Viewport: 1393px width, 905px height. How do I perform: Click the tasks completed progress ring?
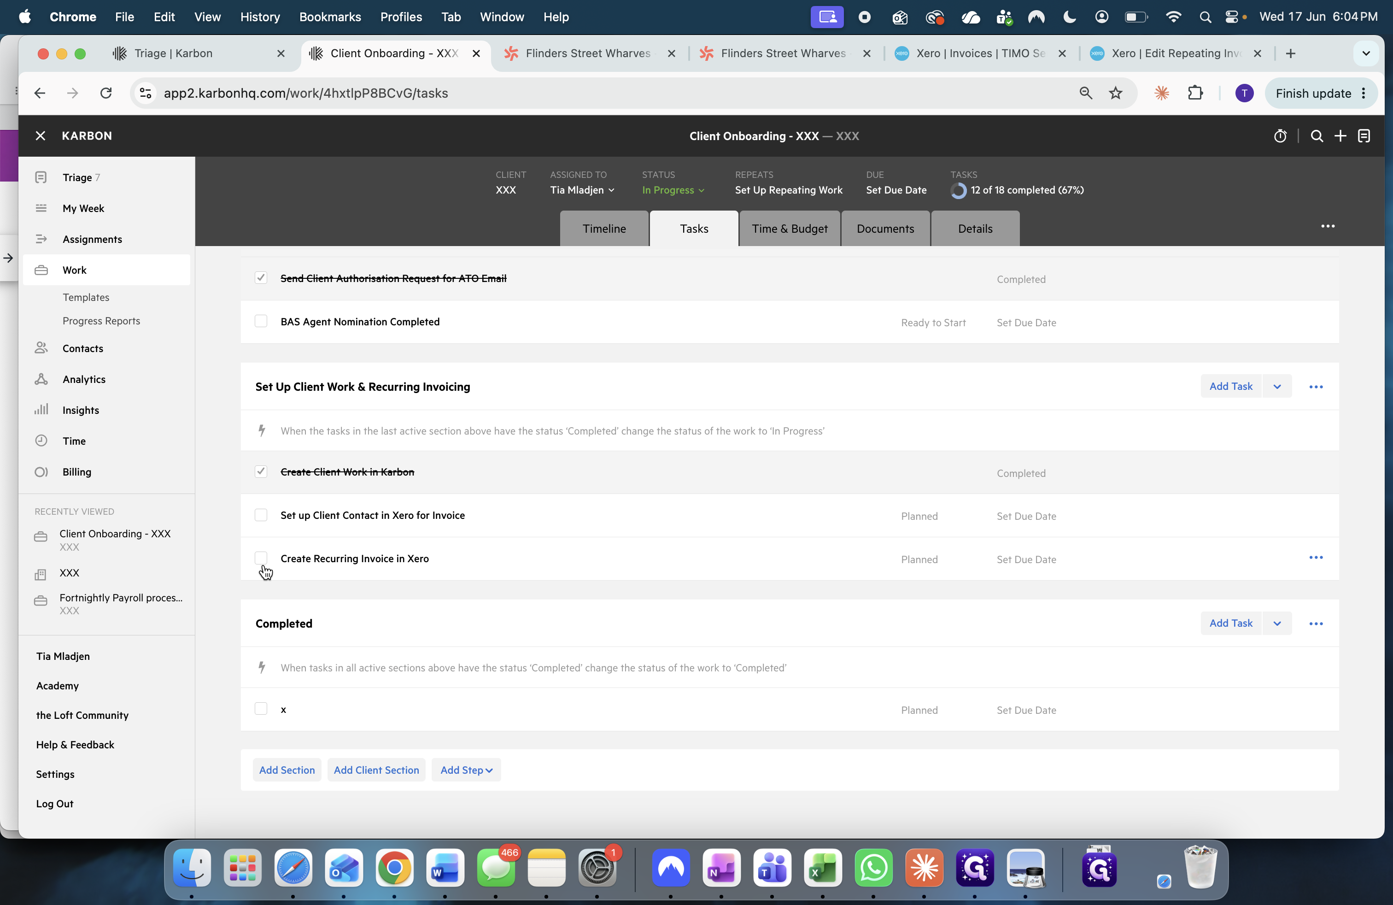[959, 190]
